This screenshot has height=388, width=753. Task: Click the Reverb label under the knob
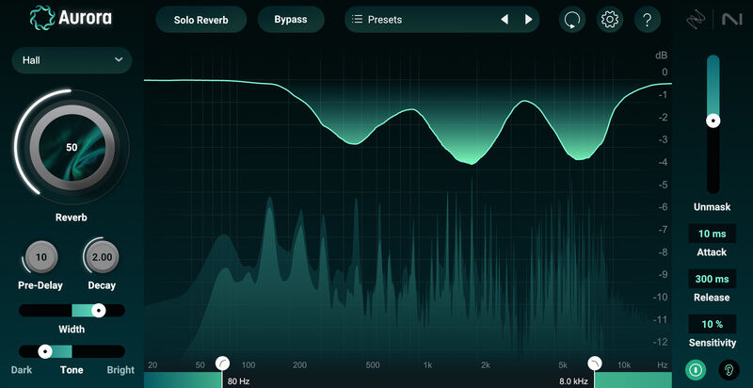72,218
